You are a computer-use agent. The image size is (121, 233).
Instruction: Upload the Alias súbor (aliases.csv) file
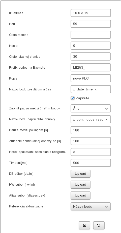point(80,196)
